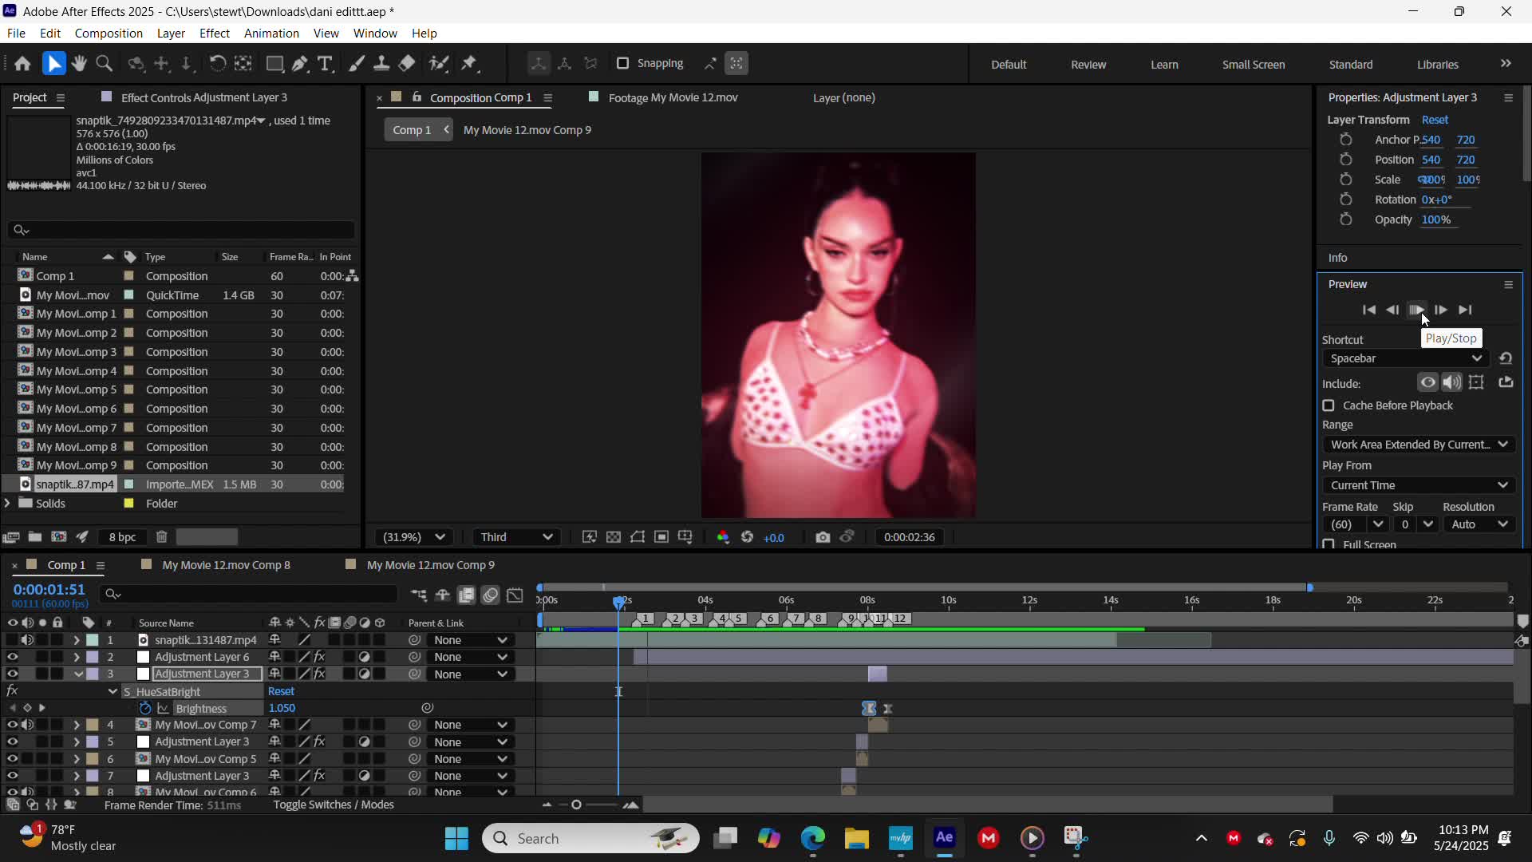Image resolution: width=1532 pixels, height=862 pixels.
Task: Open the Animation menu
Action: pyautogui.click(x=271, y=33)
